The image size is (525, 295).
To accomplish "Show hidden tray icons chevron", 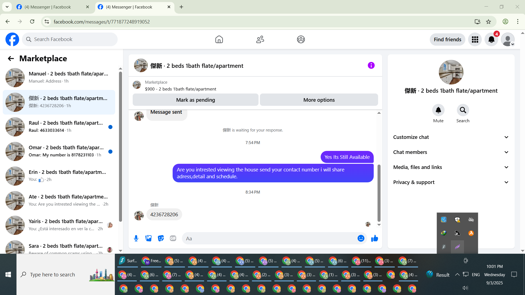I will coord(457,274).
